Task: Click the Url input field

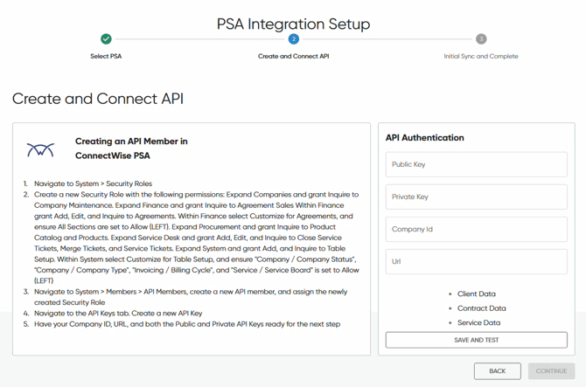Action: pyautogui.click(x=476, y=261)
